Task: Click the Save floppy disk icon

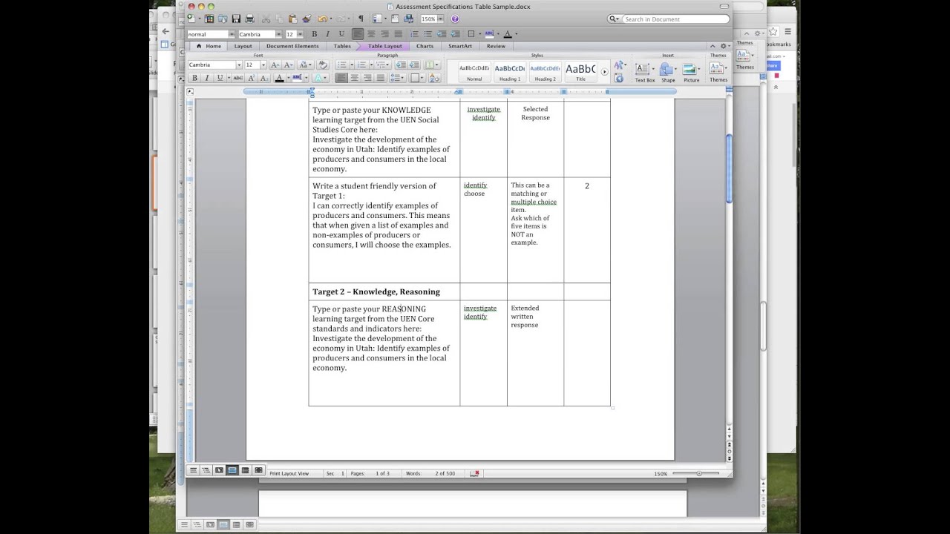Action: pyautogui.click(x=236, y=19)
